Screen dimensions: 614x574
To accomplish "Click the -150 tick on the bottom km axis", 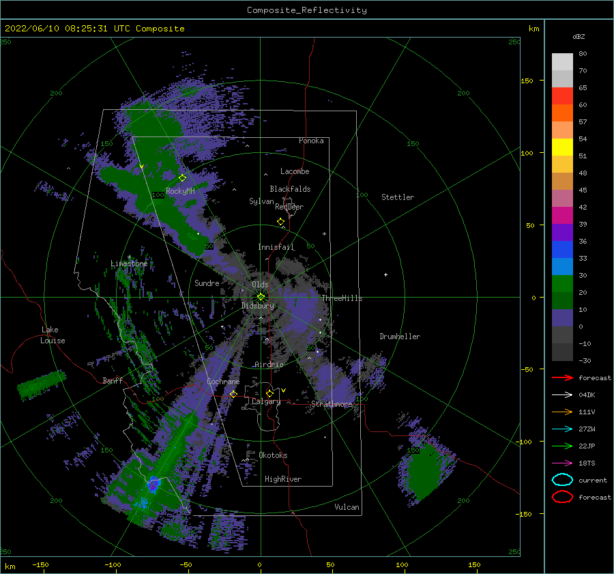I will [40, 564].
